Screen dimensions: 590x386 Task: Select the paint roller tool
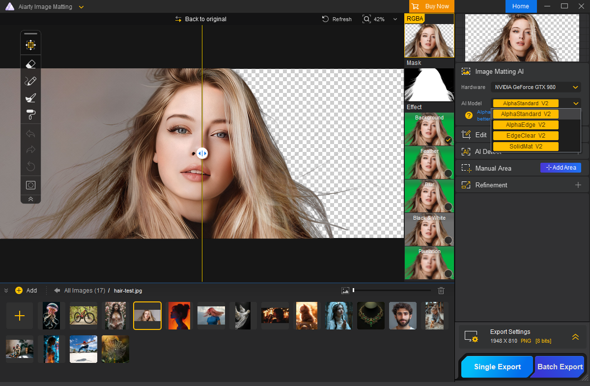tap(30, 115)
